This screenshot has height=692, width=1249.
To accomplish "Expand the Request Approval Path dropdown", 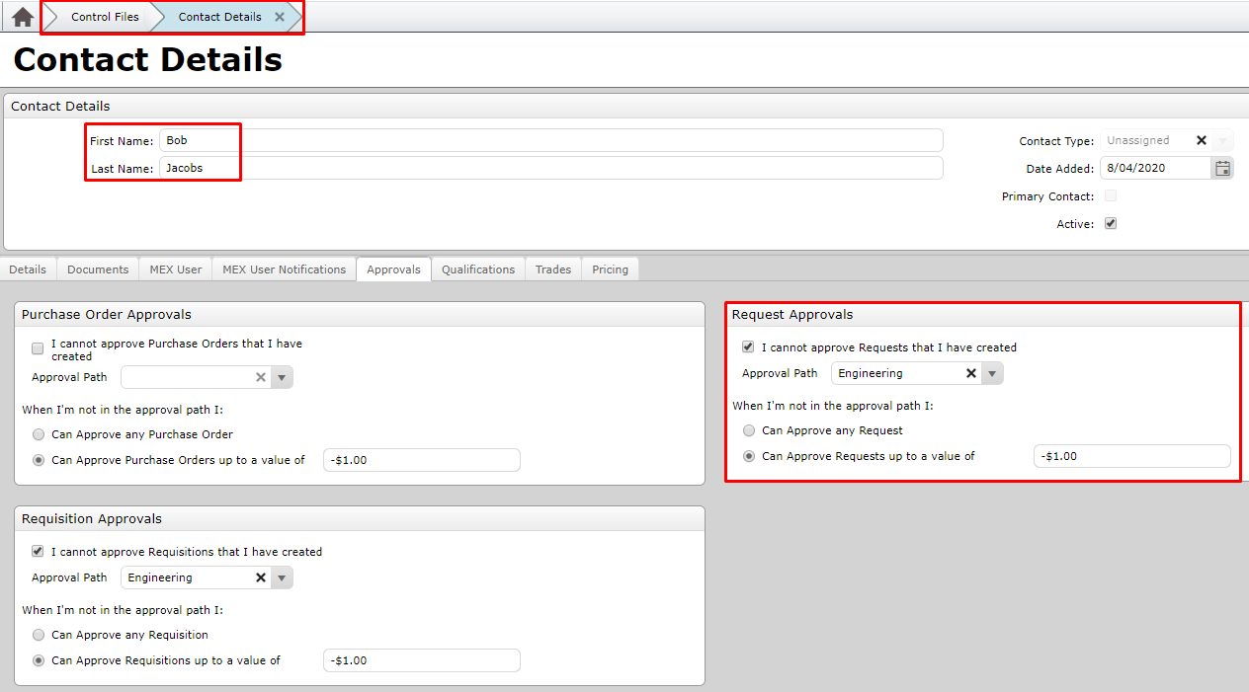I will [x=992, y=373].
